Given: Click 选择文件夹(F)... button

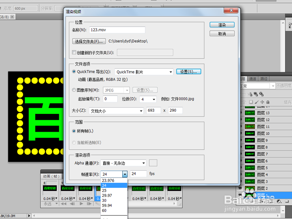Looking at the screenshot, I should pyautogui.click(x=89, y=41).
